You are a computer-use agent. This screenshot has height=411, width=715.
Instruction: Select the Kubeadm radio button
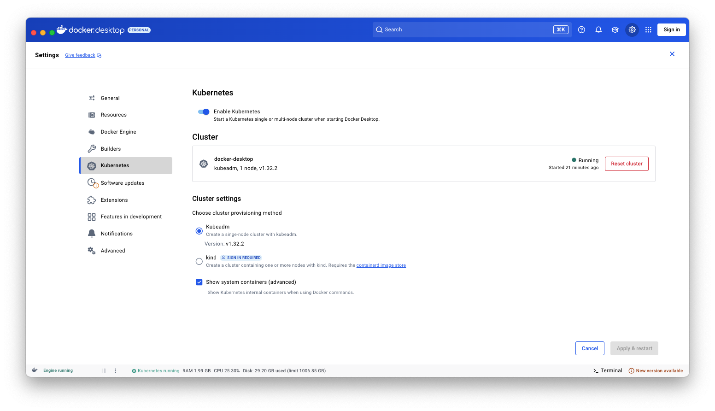point(199,231)
